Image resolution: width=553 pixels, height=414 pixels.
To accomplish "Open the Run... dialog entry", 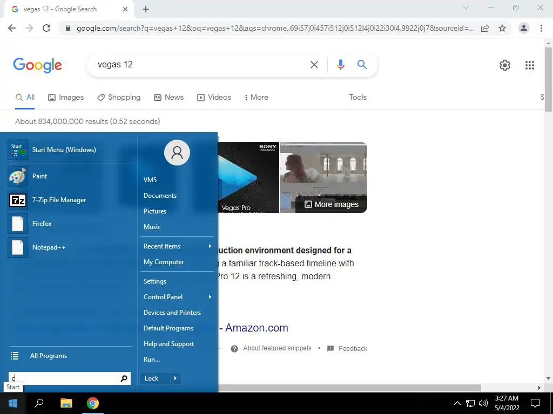I will (177, 360).
